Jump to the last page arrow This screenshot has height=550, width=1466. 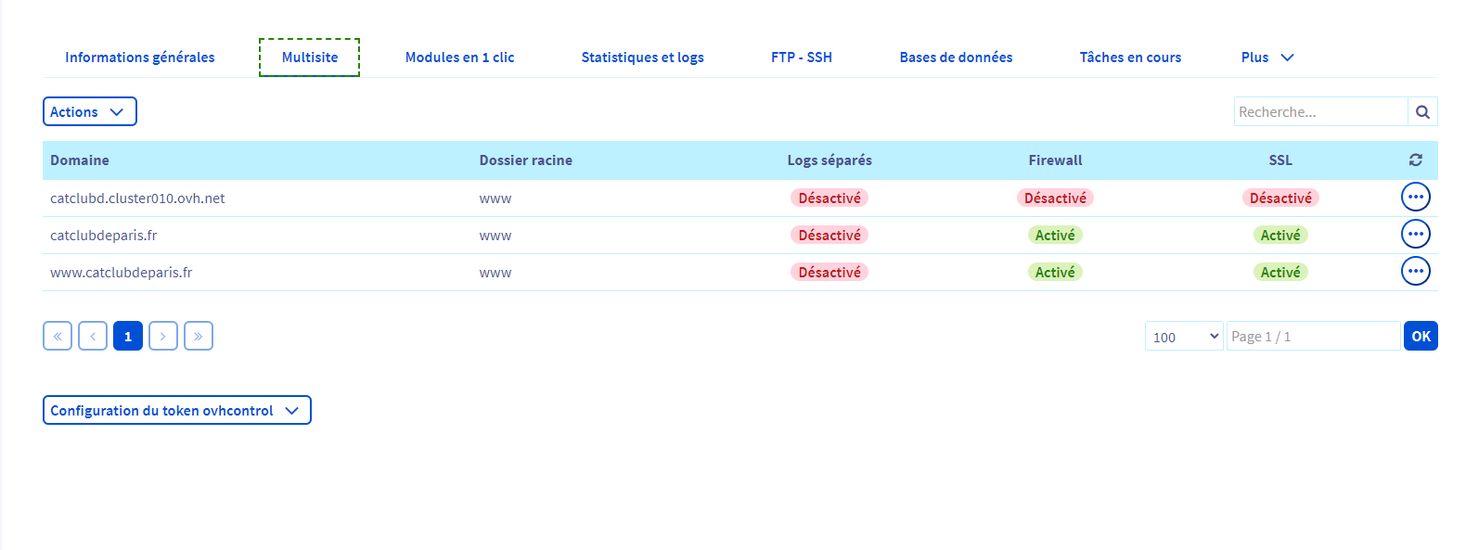pyautogui.click(x=199, y=336)
